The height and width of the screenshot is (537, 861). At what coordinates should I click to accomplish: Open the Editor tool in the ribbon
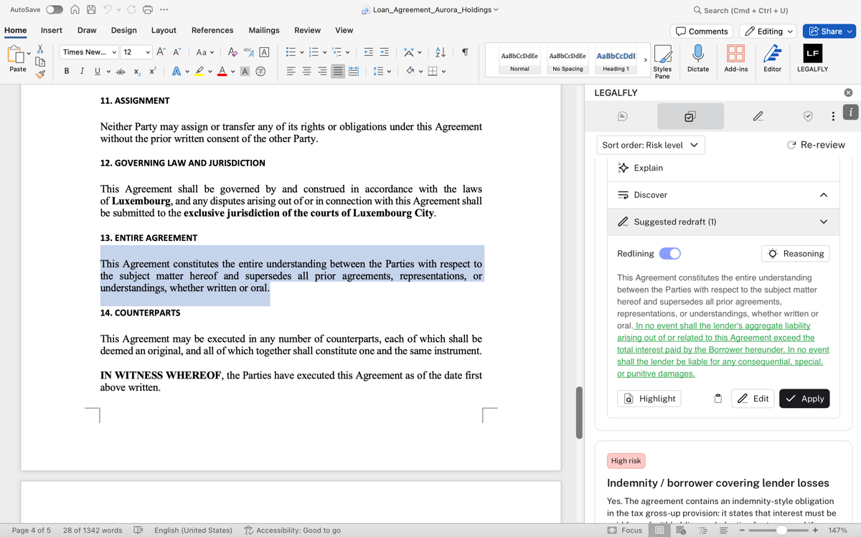[772, 58]
